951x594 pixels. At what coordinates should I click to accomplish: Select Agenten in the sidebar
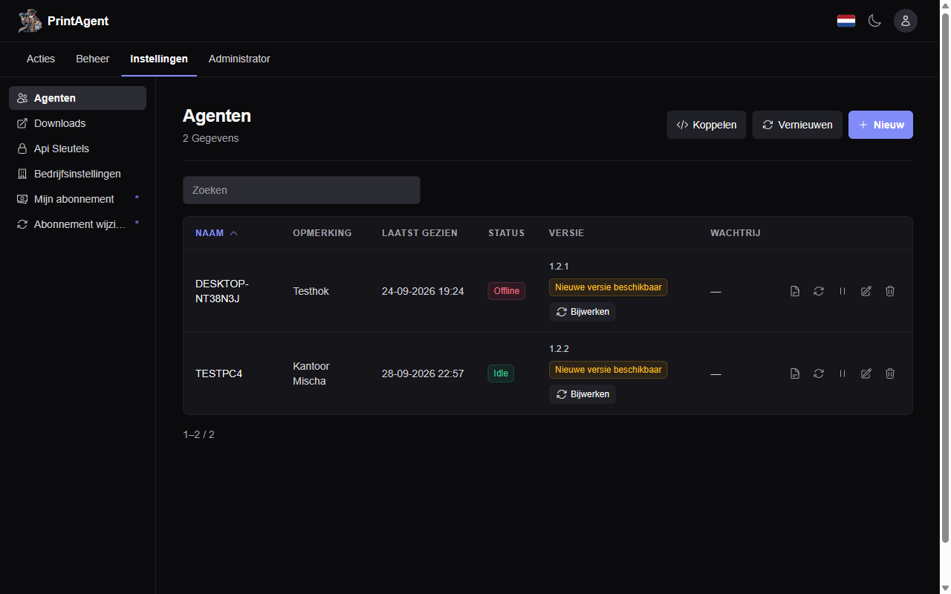click(x=77, y=98)
